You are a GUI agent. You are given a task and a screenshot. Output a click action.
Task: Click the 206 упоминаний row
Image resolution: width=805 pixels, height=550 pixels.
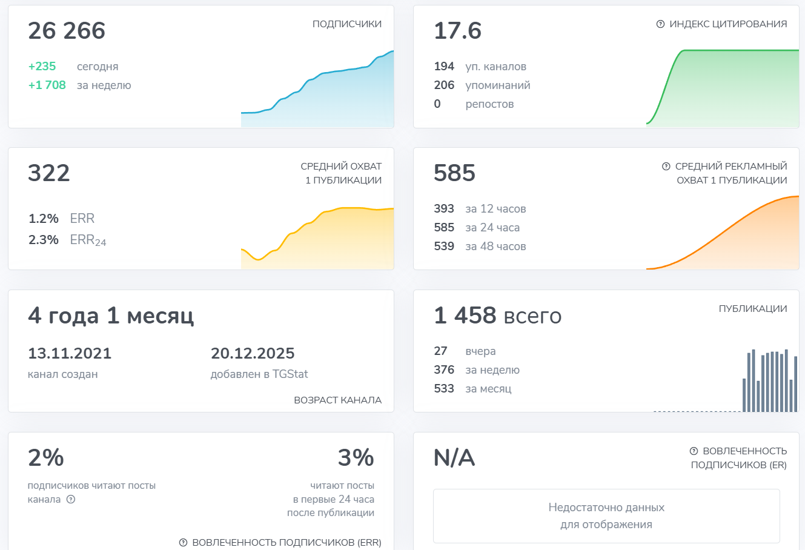tap(482, 85)
